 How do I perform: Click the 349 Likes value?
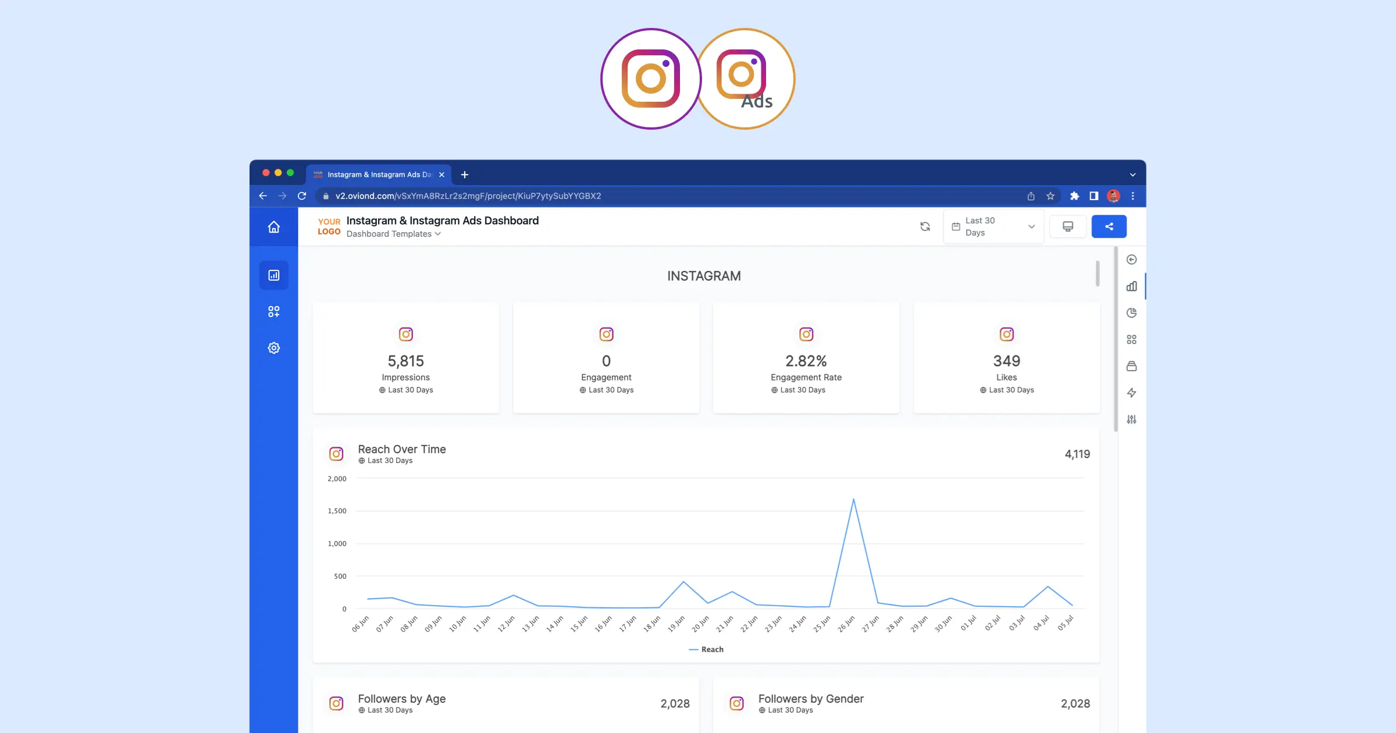(x=1007, y=361)
